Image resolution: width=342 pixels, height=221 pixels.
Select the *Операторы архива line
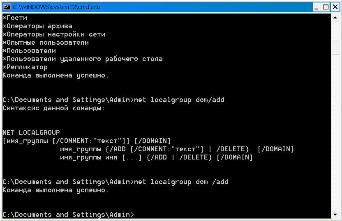point(37,26)
